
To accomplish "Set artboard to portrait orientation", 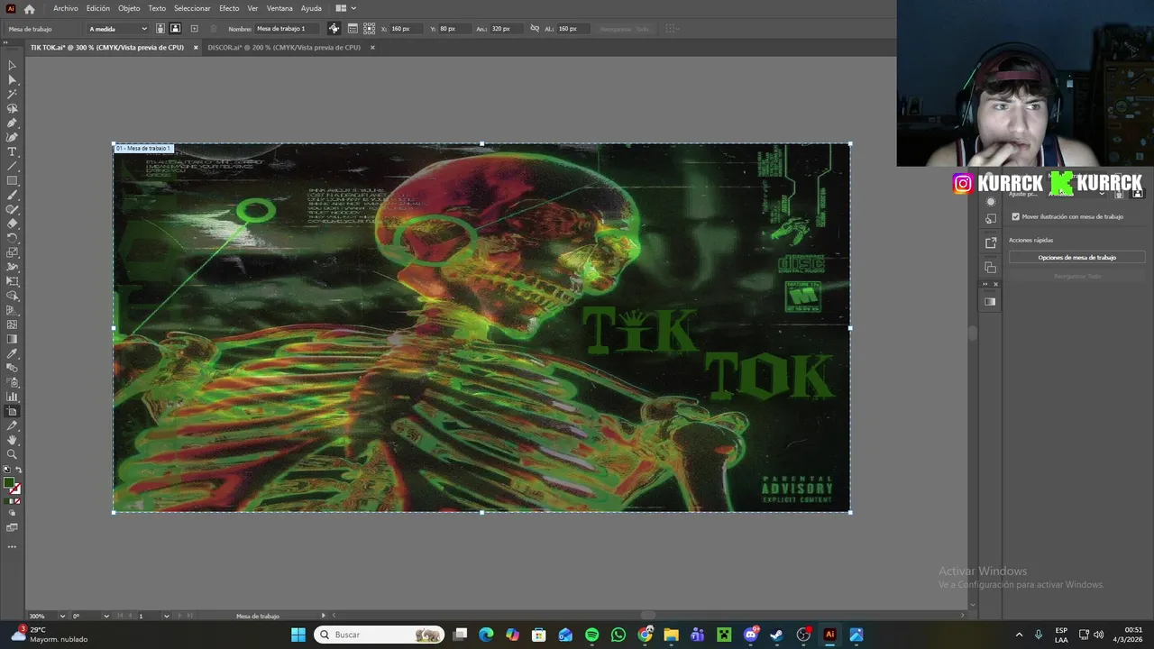I will click(x=160, y=29).
